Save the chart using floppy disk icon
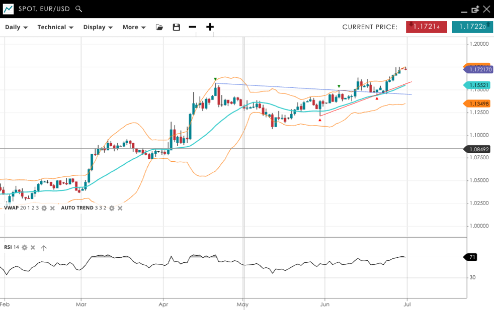This screenshot has width=494, height=310. click(x=176, y=27)
